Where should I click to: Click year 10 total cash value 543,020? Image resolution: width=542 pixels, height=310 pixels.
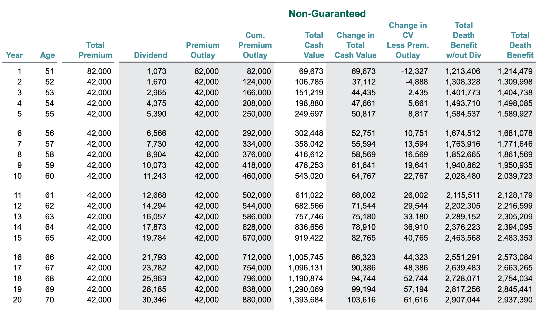pyautogui.click(x=309, y=176)
